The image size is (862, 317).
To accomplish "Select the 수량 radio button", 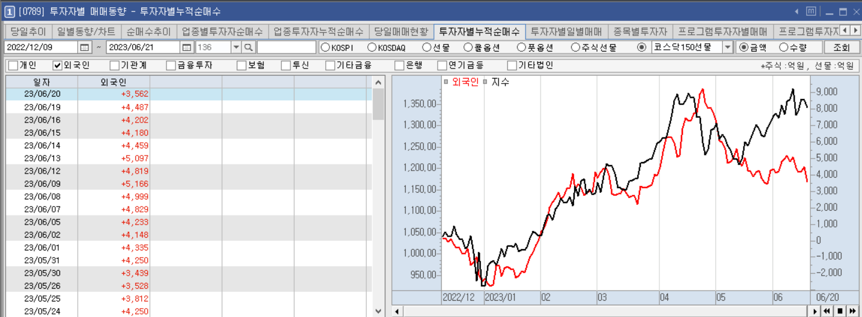I will [x=784, y=47].
